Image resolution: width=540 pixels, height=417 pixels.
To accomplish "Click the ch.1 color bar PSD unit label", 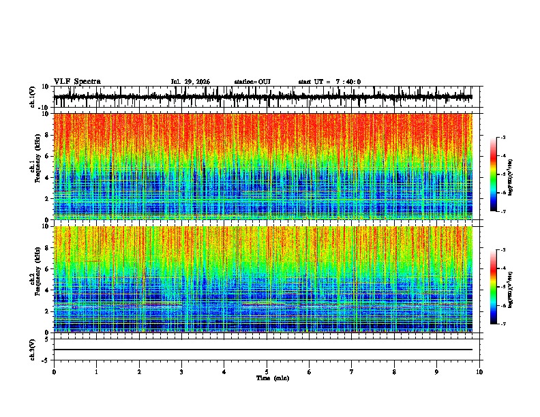I will point(510,177).
